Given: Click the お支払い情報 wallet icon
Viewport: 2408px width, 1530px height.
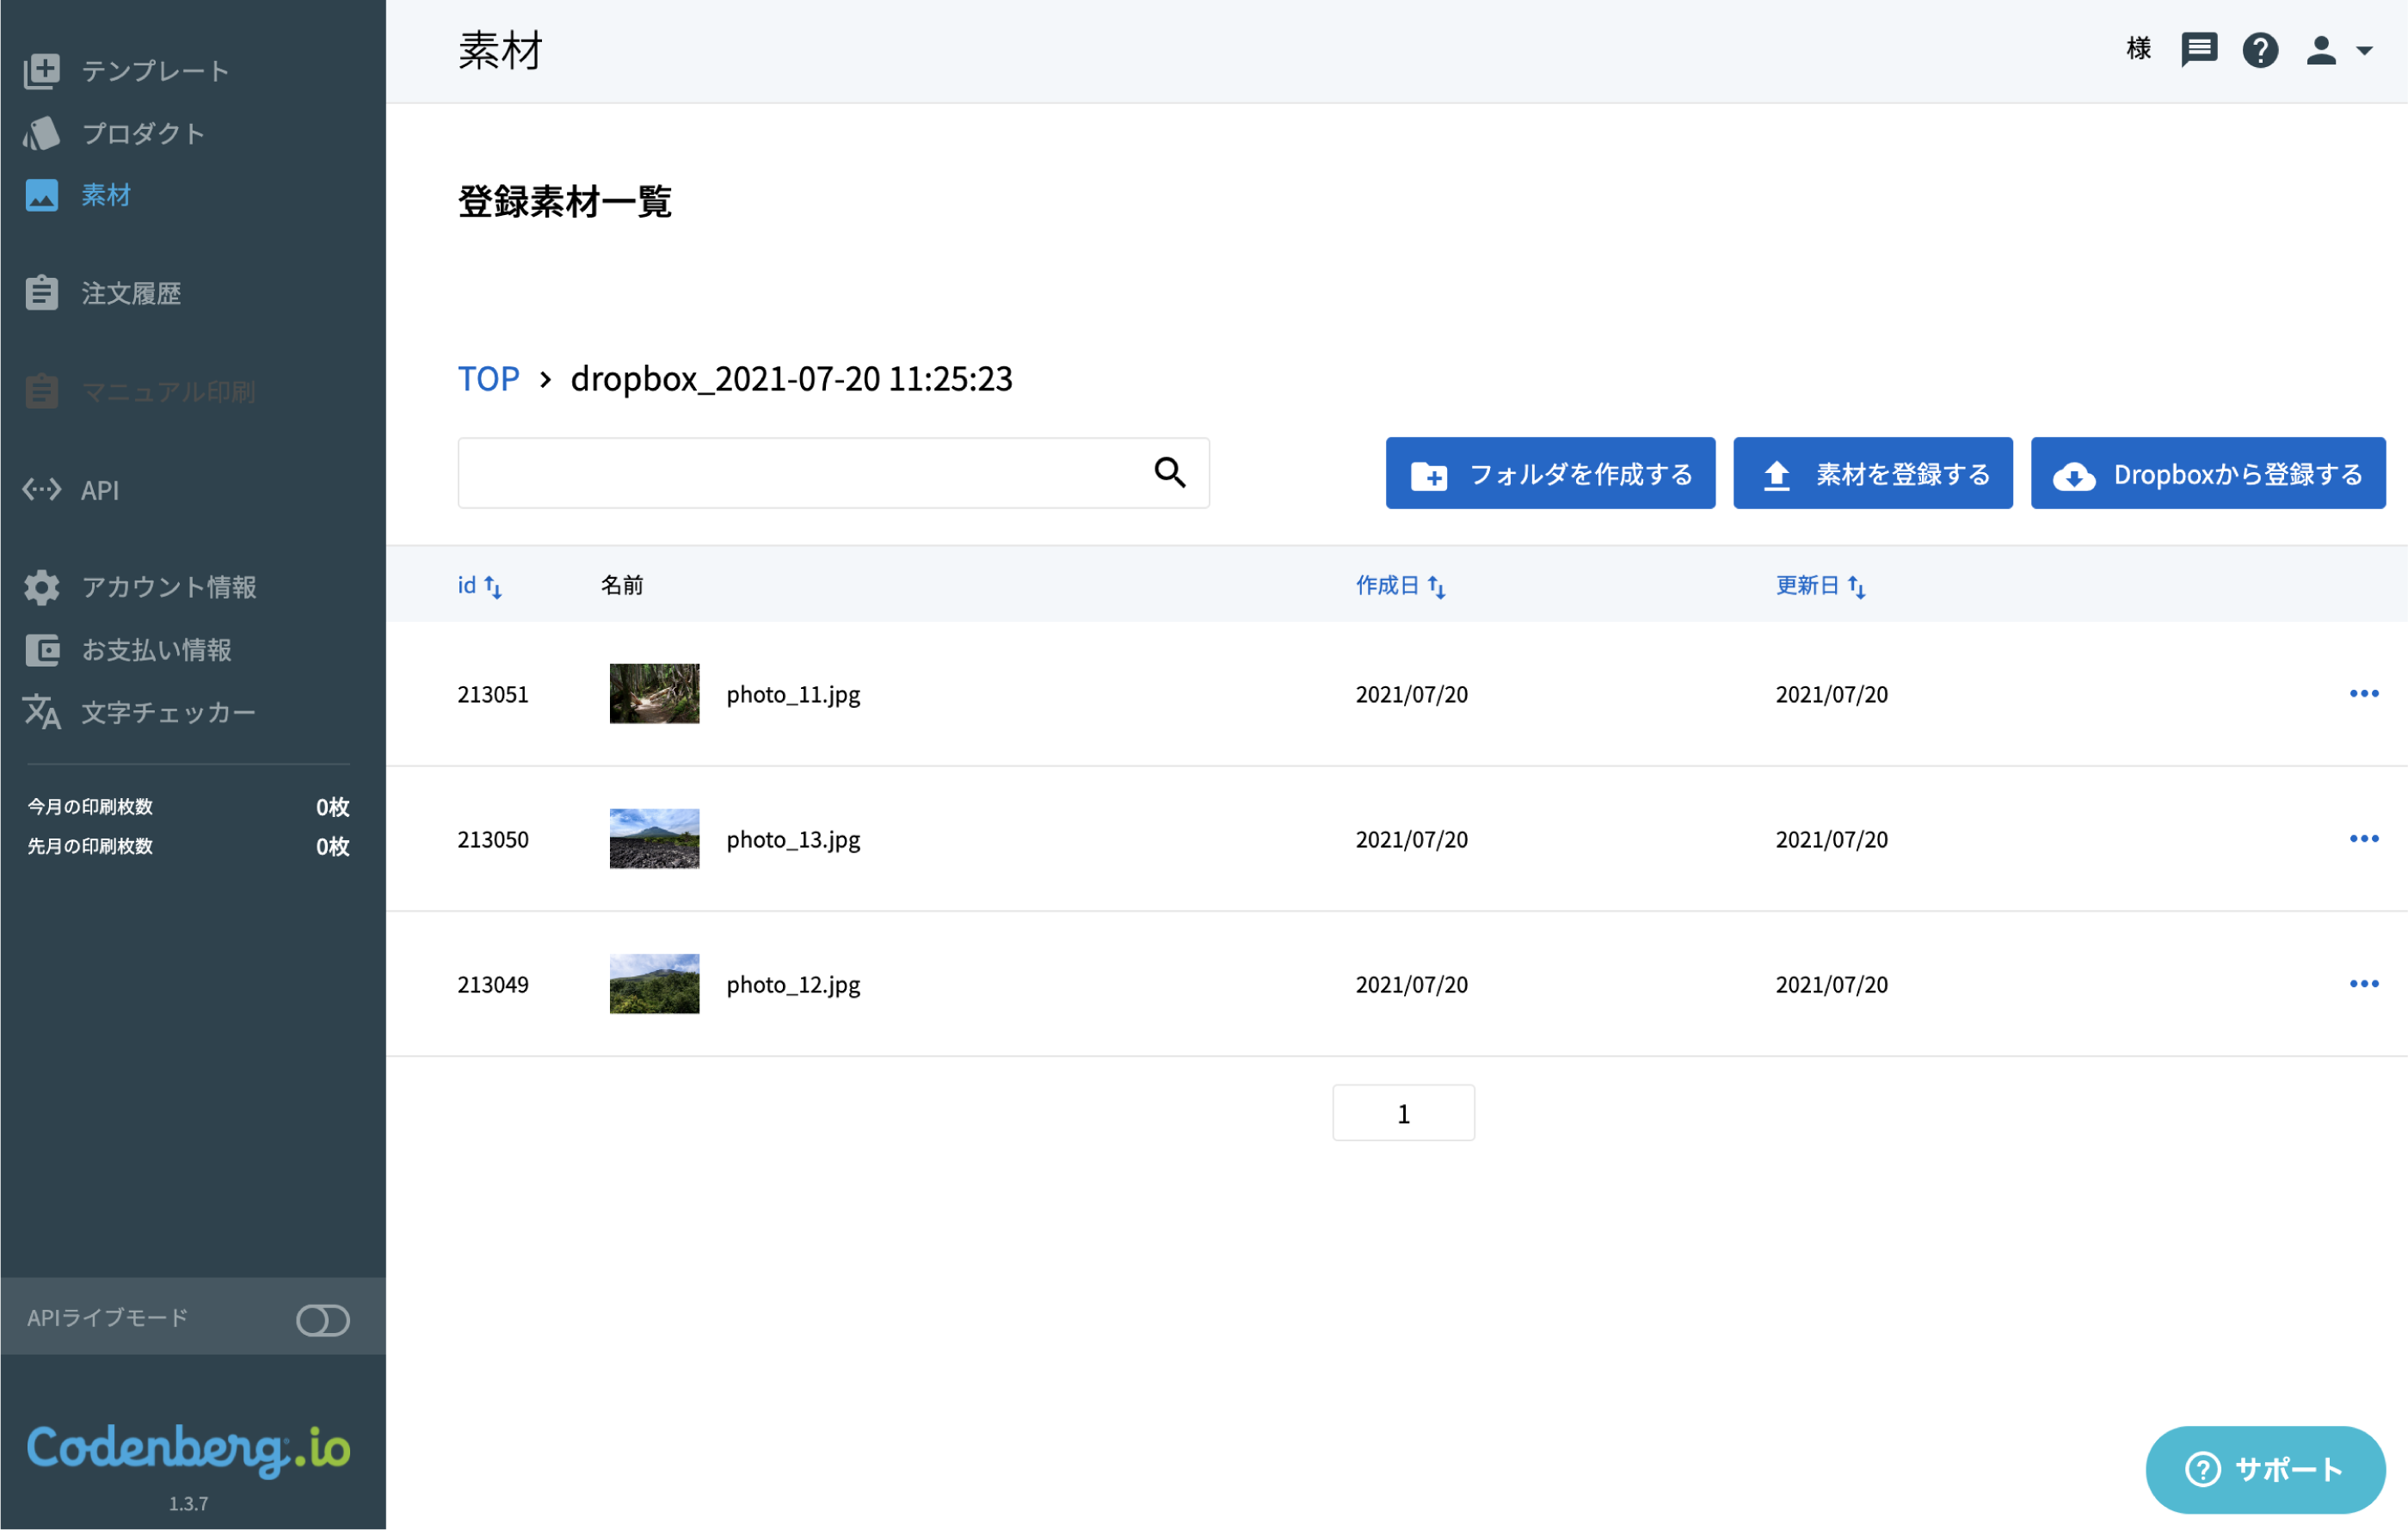Looking at the screenshot, I should point(42,650).
